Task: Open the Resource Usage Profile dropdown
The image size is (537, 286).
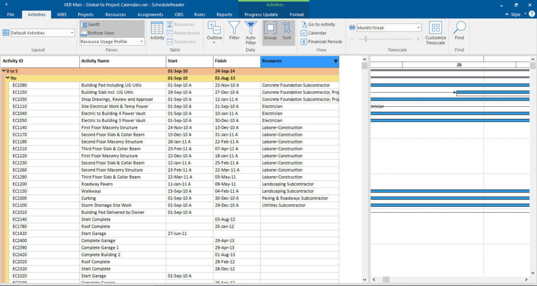Action: coord(142,41)
